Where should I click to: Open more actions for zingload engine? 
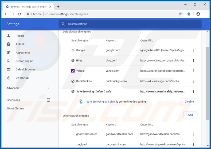coord(194,144)
